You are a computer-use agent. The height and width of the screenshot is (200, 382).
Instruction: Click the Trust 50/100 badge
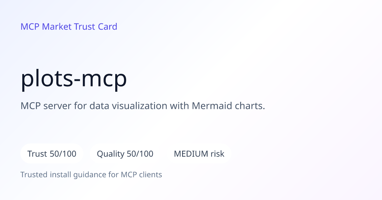pos(52,154)
